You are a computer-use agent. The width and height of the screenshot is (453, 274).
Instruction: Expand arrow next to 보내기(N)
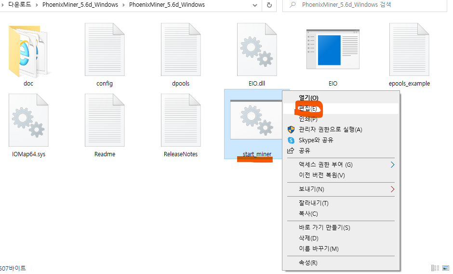pos(392,189)
